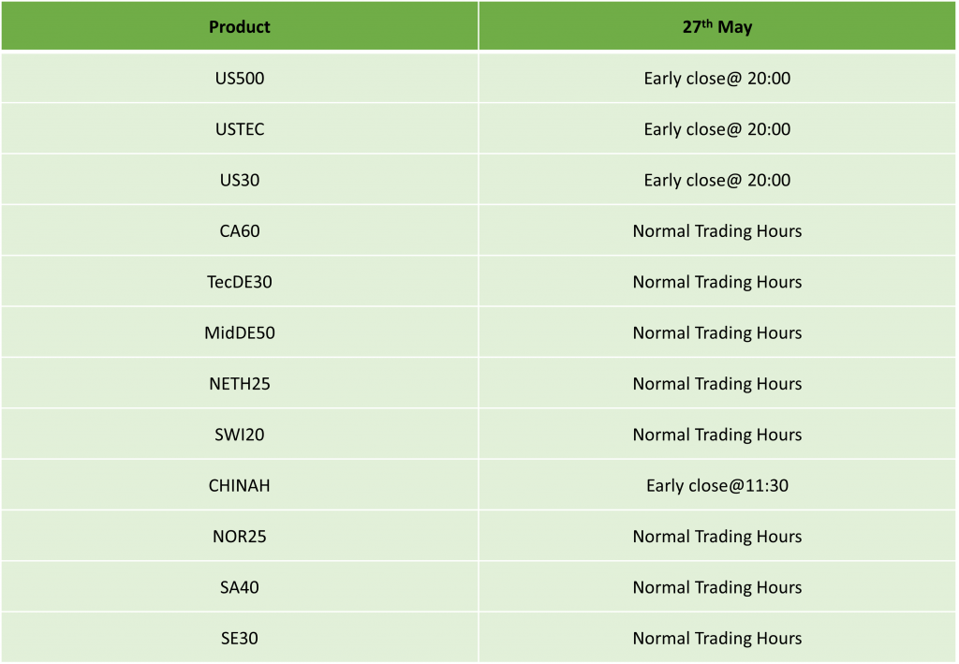Image resolution: width=959 pixels, height=664 pixels.
Task: Click the 27th May column header
Action: pyautogui.click(x=716, y=25)
